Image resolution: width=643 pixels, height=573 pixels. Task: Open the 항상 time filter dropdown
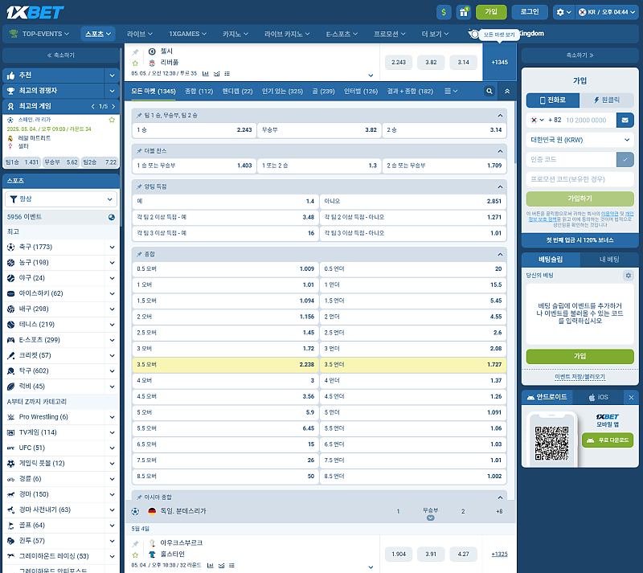click(61, 199)
